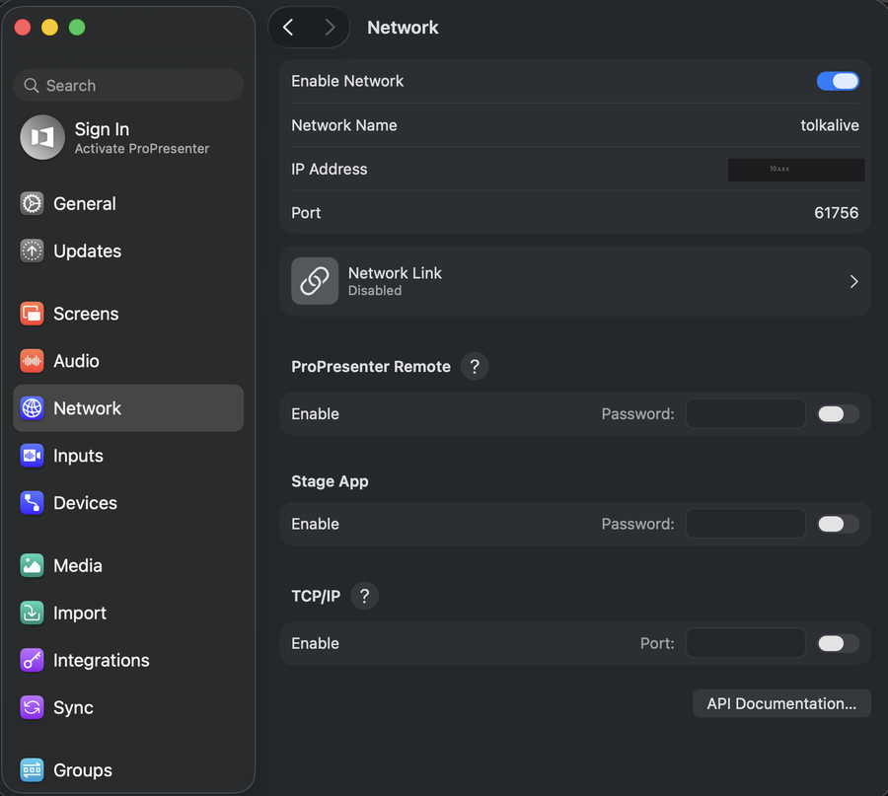This screenshot has width=888, height=796.
Task: Enable the Stage App switch
Action: 838,524
